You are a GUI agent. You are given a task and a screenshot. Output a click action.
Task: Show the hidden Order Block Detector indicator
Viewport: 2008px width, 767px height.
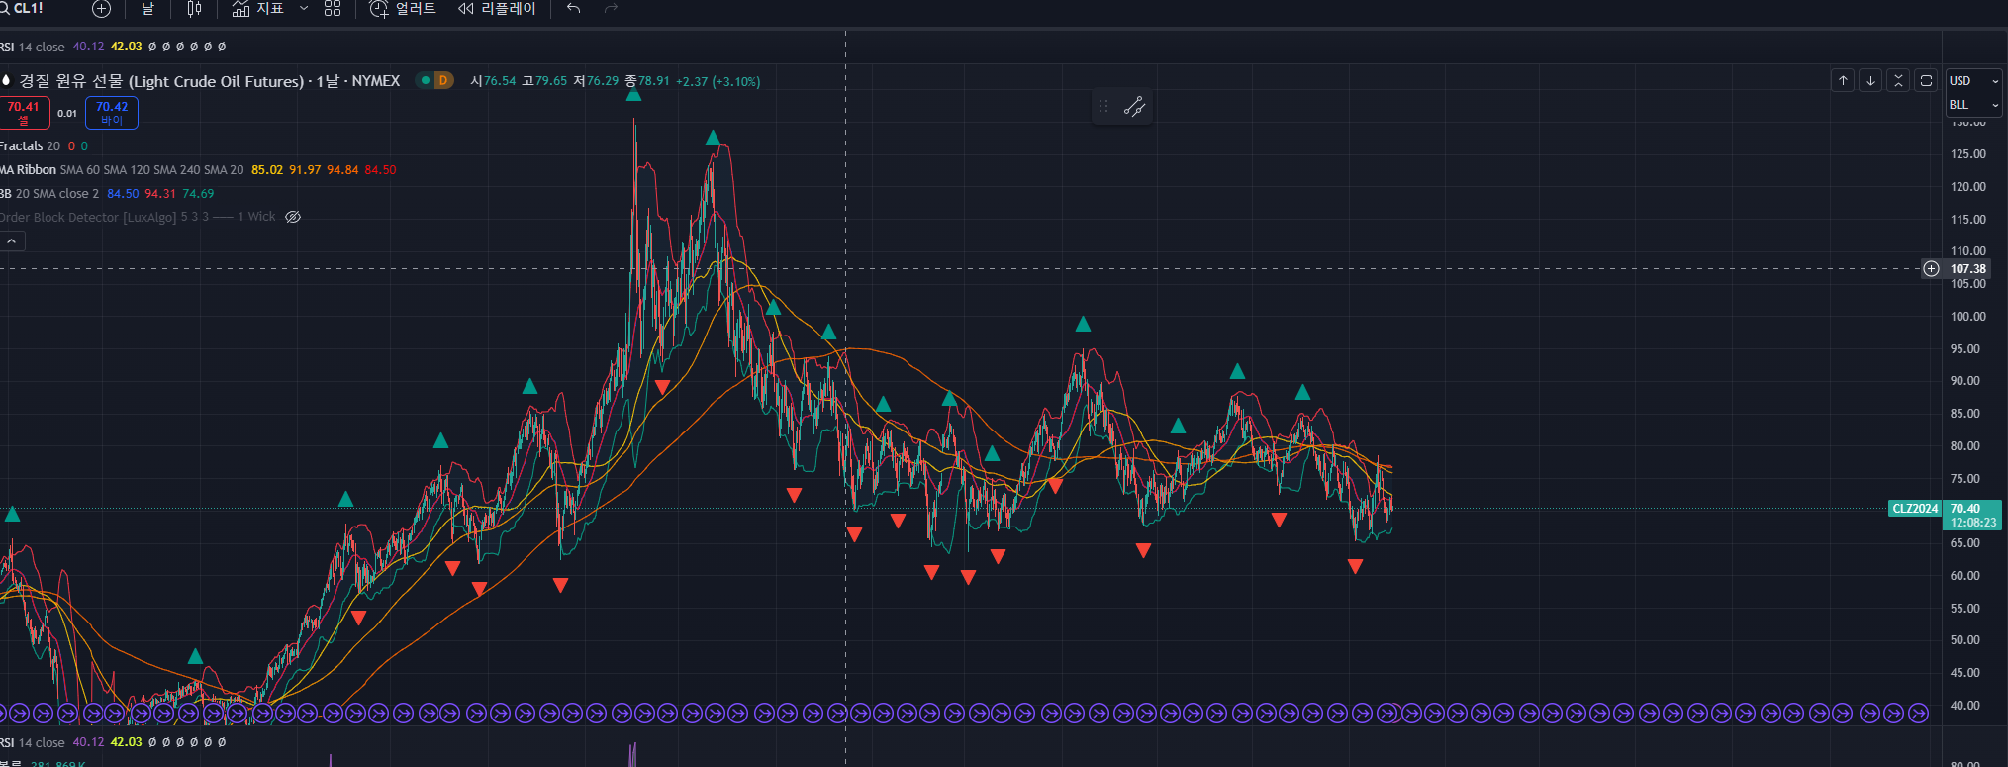(x=293, y=217)
